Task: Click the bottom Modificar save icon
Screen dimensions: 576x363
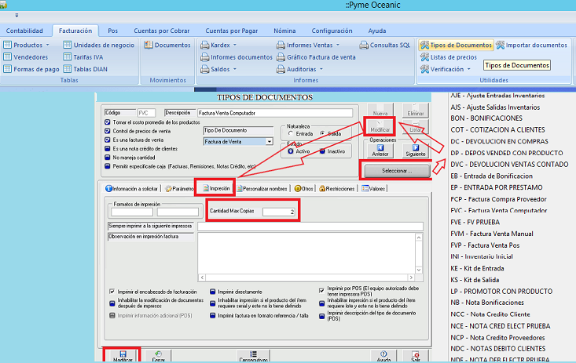Action: pos(123,354)
